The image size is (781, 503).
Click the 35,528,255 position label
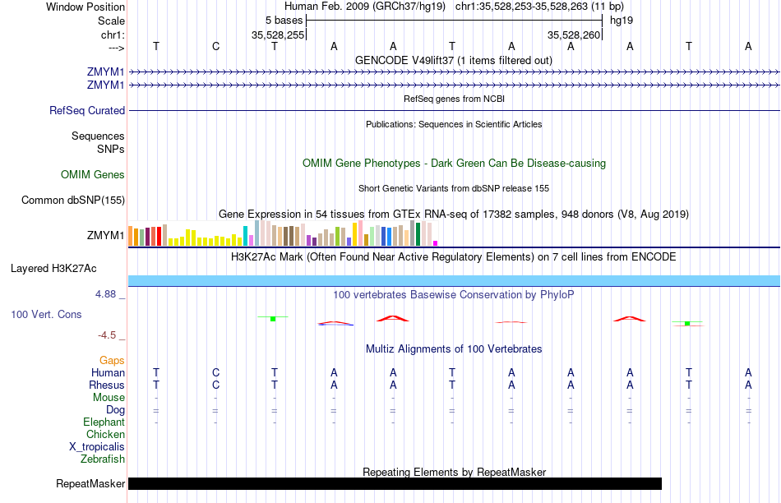coord(277,35)
